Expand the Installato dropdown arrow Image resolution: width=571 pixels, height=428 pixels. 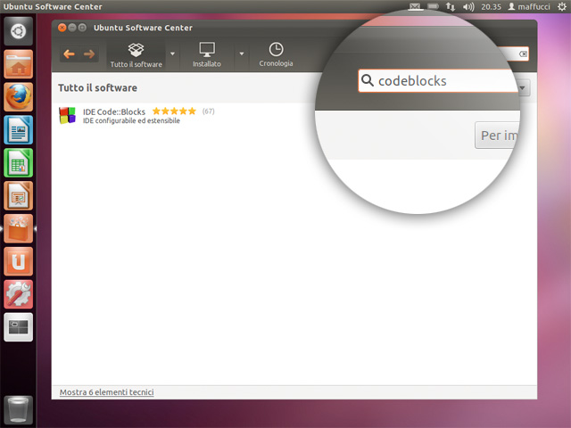pos(242,53)
